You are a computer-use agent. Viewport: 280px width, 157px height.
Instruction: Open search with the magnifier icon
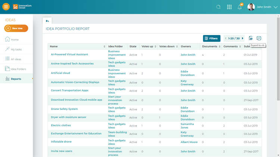(218, 7)
